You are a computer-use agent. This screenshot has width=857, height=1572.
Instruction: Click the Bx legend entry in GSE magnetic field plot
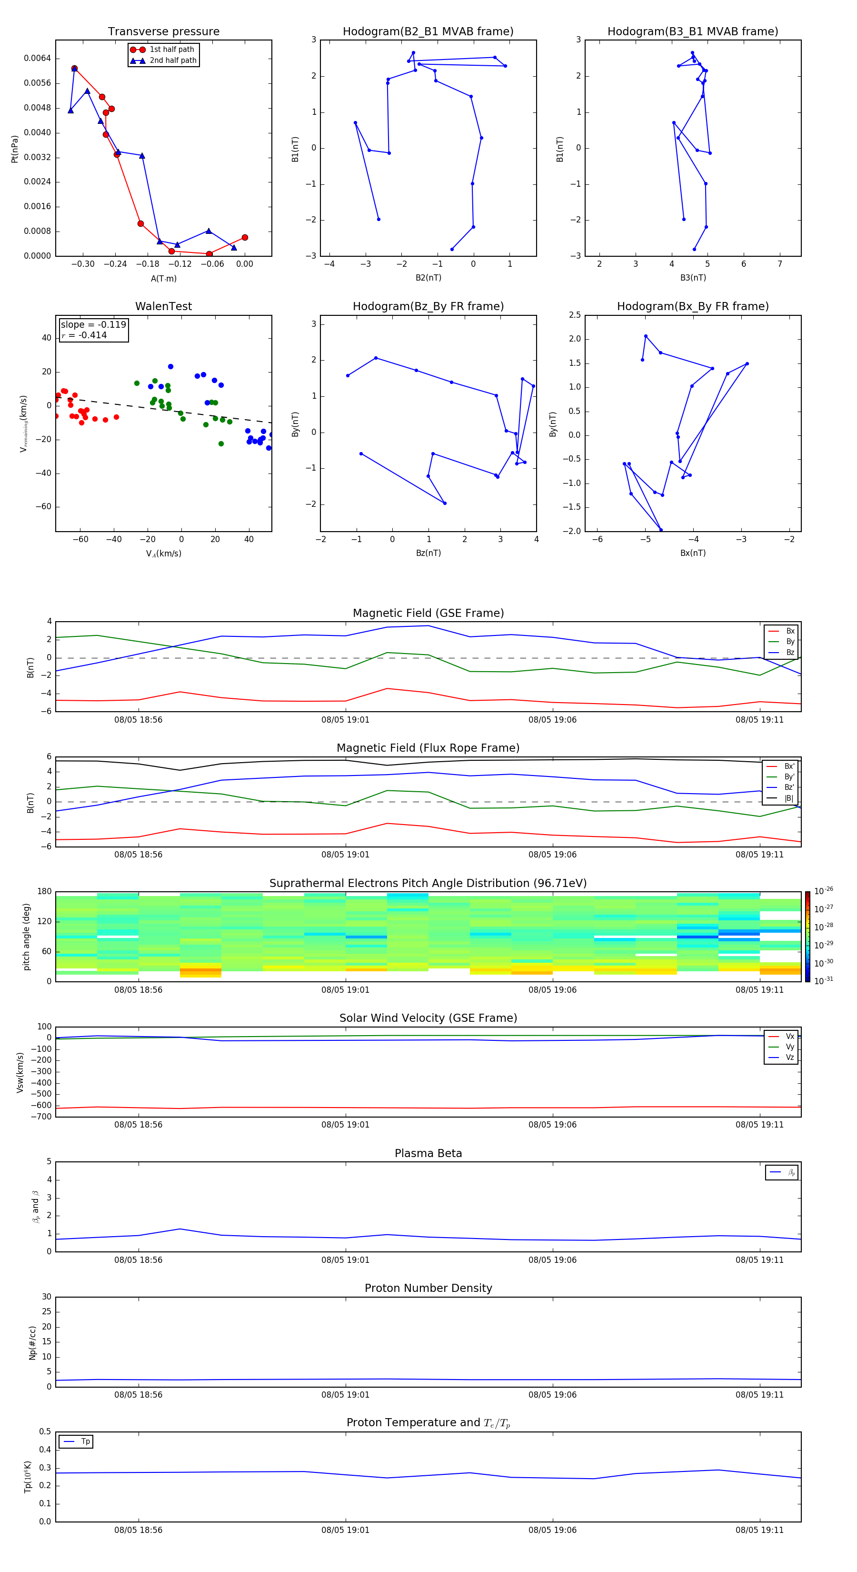point(781,631)
